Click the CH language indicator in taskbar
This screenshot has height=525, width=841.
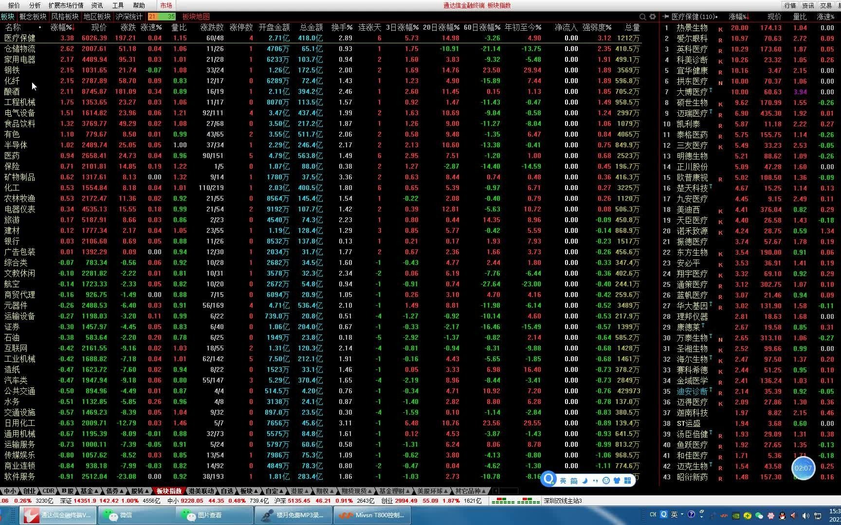653,514
